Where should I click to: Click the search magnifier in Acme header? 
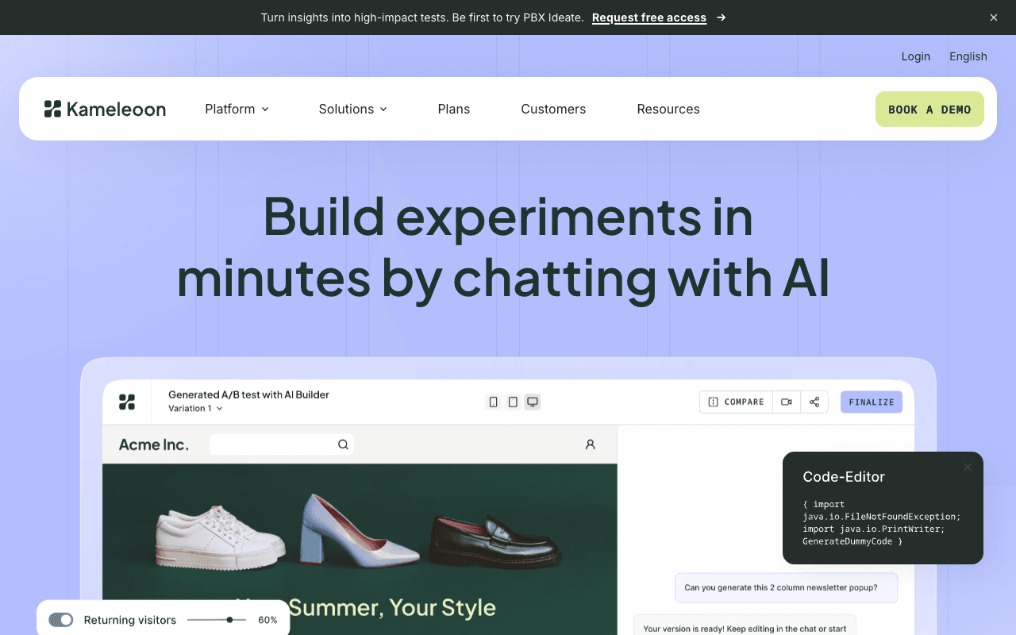tap(343, 444)
